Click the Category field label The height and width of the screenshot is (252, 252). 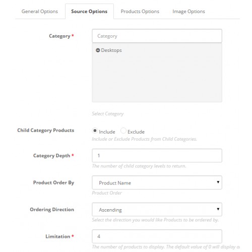59,36
